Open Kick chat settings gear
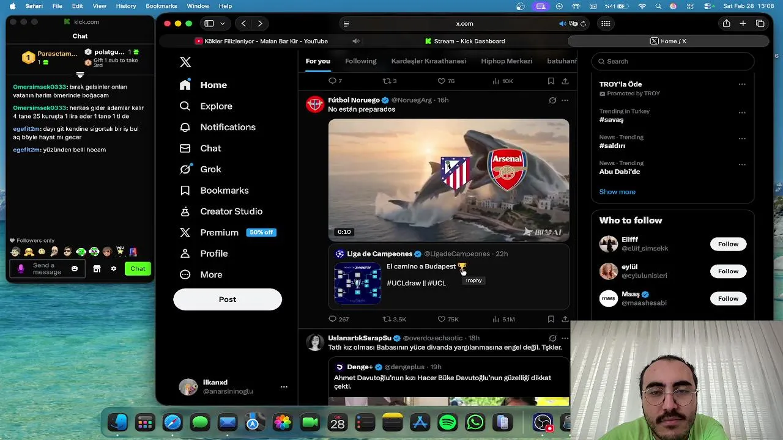 pos(113,269)
